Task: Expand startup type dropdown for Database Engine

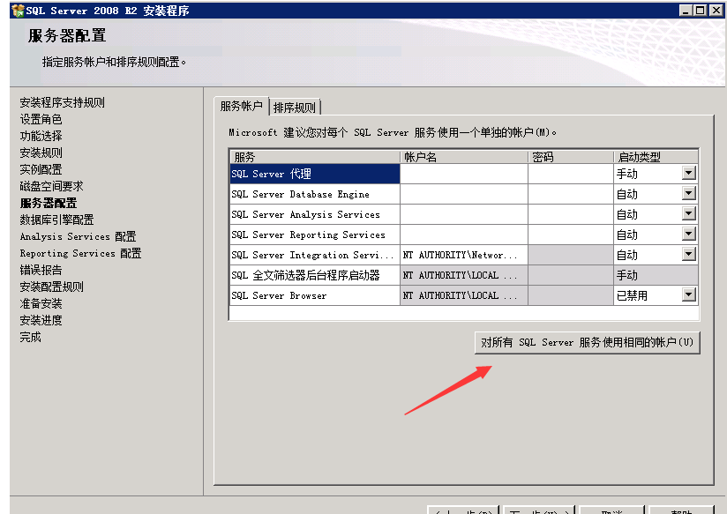Action: [x=689, y=194]
